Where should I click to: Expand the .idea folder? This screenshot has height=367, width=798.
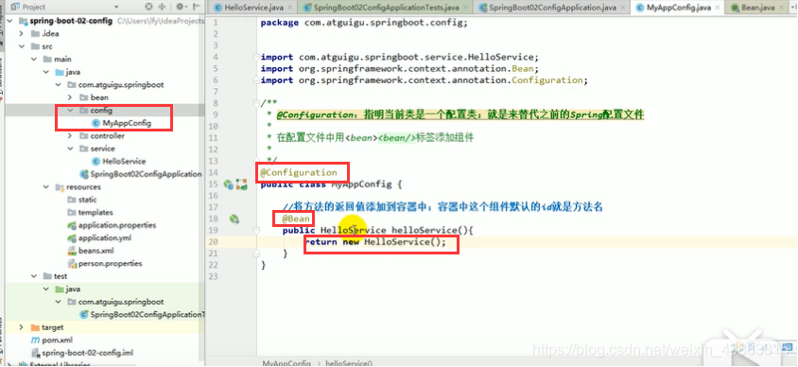click(x=22, y=34)
